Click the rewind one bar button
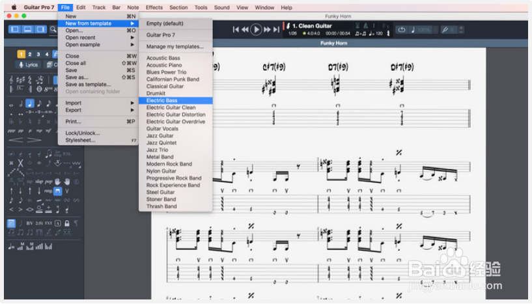This screenshot has height=304, width=532. (245, 29)
